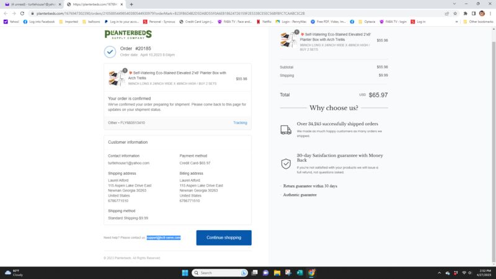Click the turtlehouse1@yahoo.com contact email
This screenshot has height=279, width=496.
click(129, 163)
